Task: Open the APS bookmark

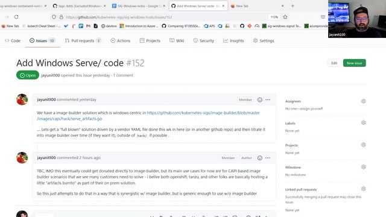Action: click(209, 26)
